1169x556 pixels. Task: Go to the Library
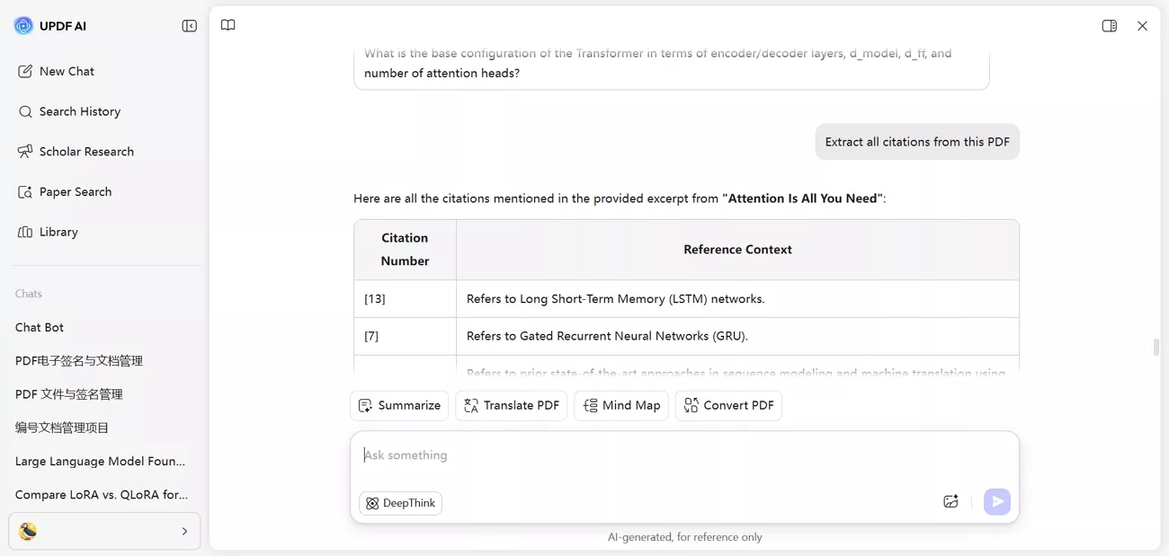point(58,232)
